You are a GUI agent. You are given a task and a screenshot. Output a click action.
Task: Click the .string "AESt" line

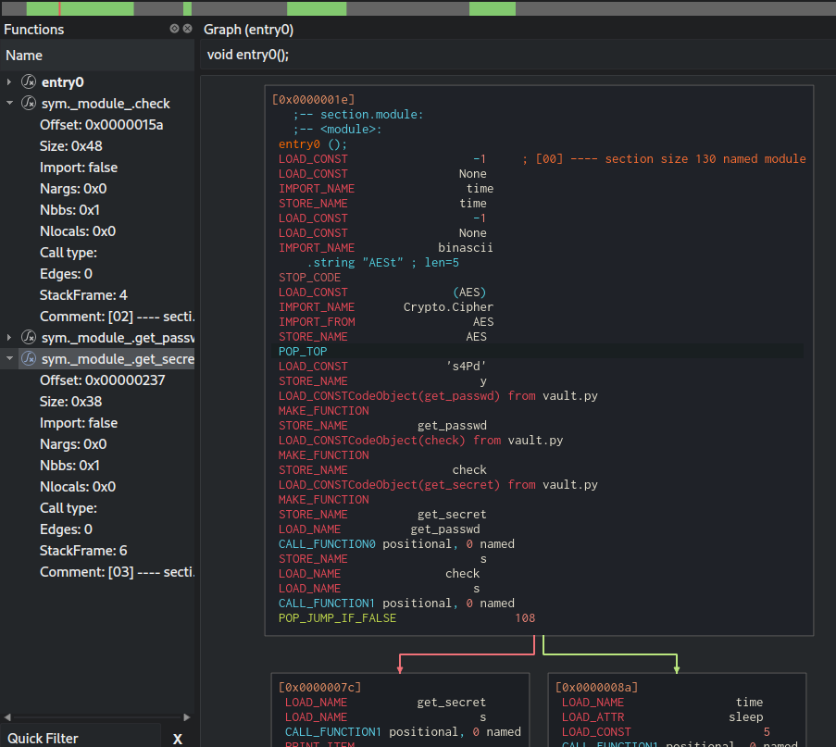coord(382,262)
